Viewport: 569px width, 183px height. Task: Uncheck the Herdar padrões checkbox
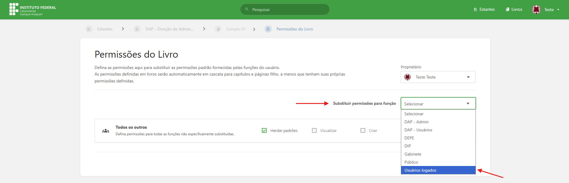[x=264, y=130]
